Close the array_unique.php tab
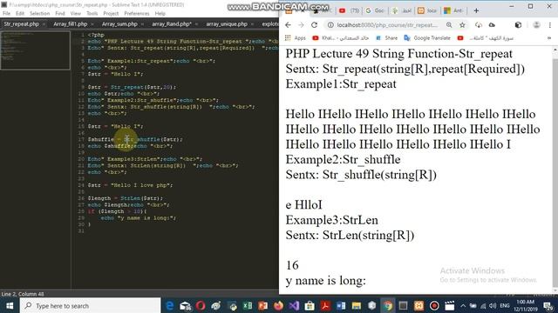 click(252, 24)
